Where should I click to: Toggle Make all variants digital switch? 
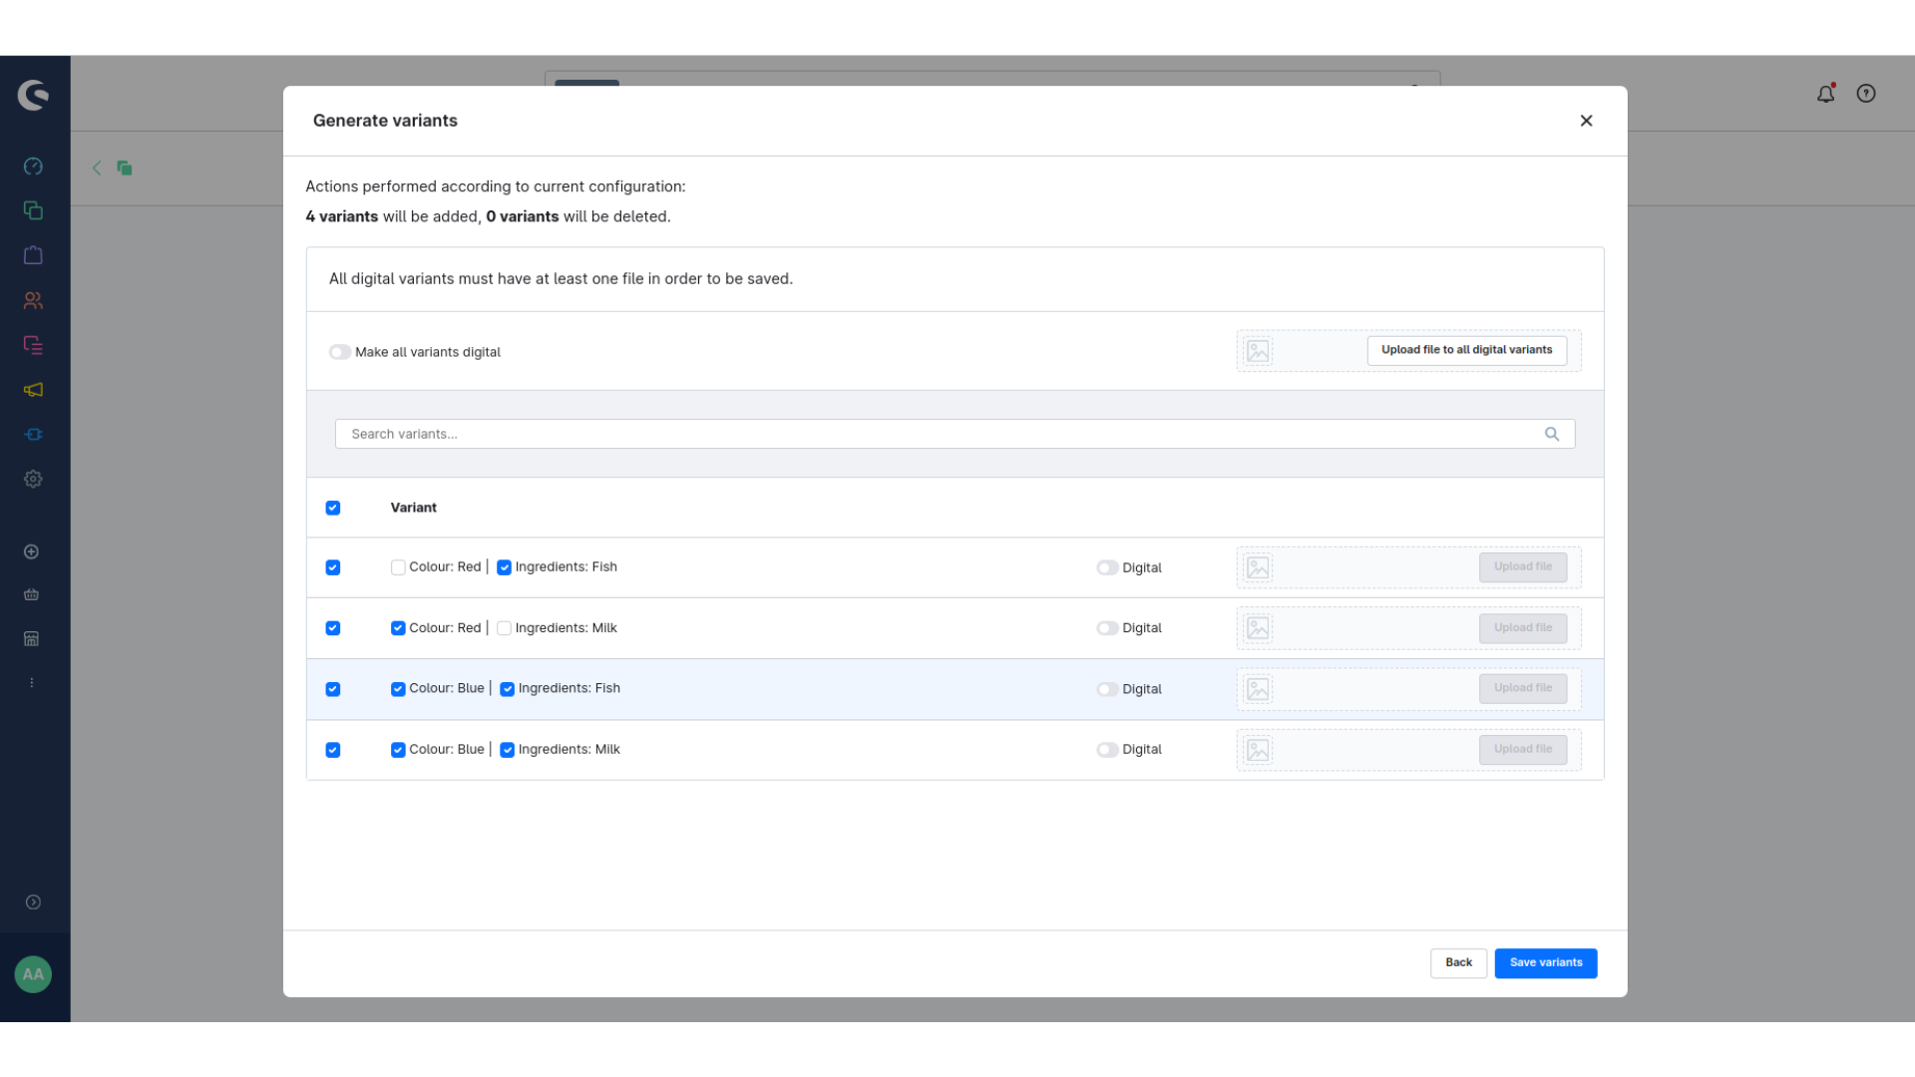click(x=340, y=352)
